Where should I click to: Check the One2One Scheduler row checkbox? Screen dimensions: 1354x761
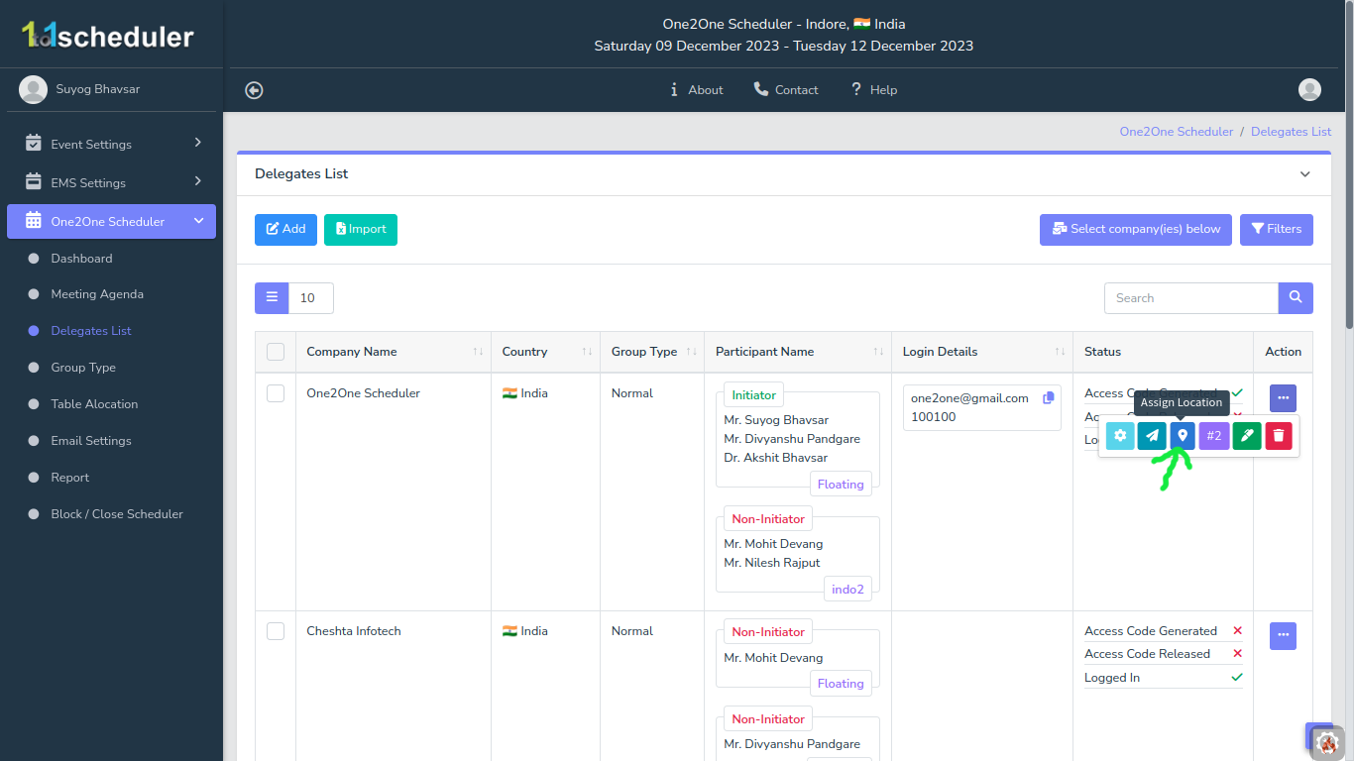(276, 393)
